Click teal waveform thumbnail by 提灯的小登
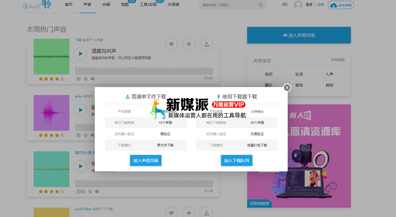 pyautogui.click(x=52, y=169)
